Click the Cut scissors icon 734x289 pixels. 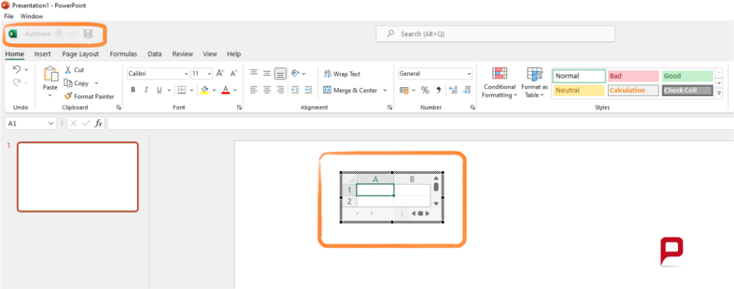[x=68, y=70]
